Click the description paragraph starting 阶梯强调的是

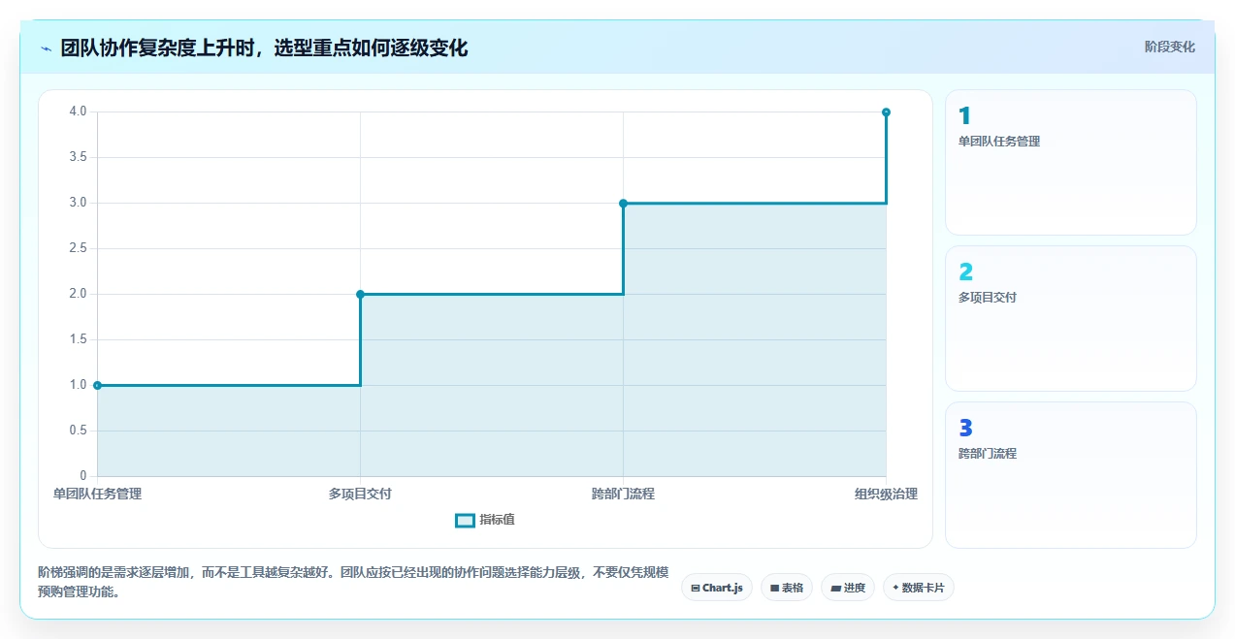pyautogui.click(x=353, y=582)
